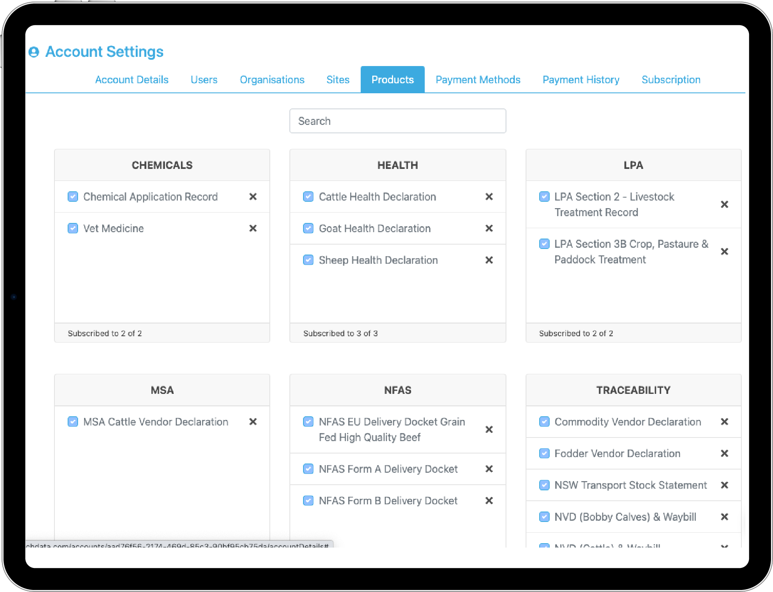
Task: Remove NFAS Form B Delivery Docket X icon
Action: pyautogui.click(x=489, y=501)
